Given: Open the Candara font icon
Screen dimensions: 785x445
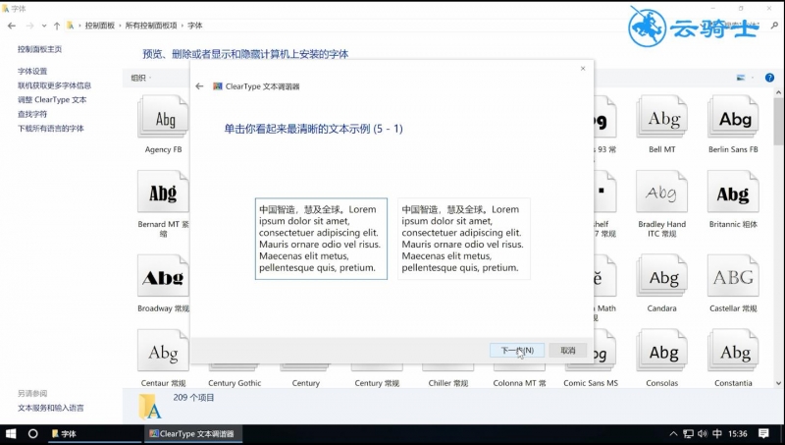Looking at the screenshot, I should click(x=661, y=276).
